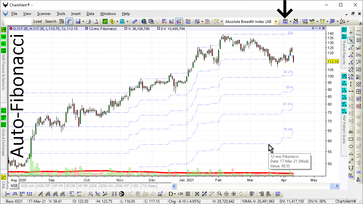Click the green dW timeframe icon

point(105,22)
